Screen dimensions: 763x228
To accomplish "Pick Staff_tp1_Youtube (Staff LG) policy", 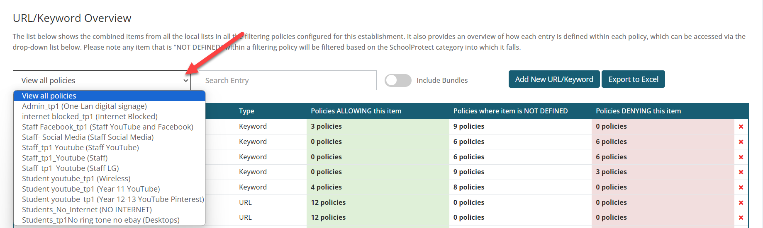I will click(x=70, y=168).
